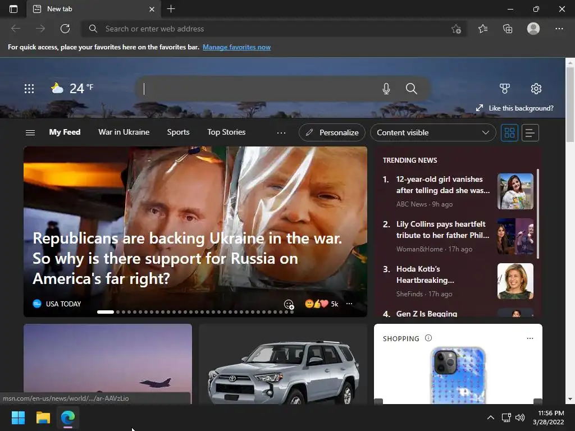The height and width of the screenshot is (431, 575).
Task: Open featured story more options ellipsis
Action: [349, 304]
